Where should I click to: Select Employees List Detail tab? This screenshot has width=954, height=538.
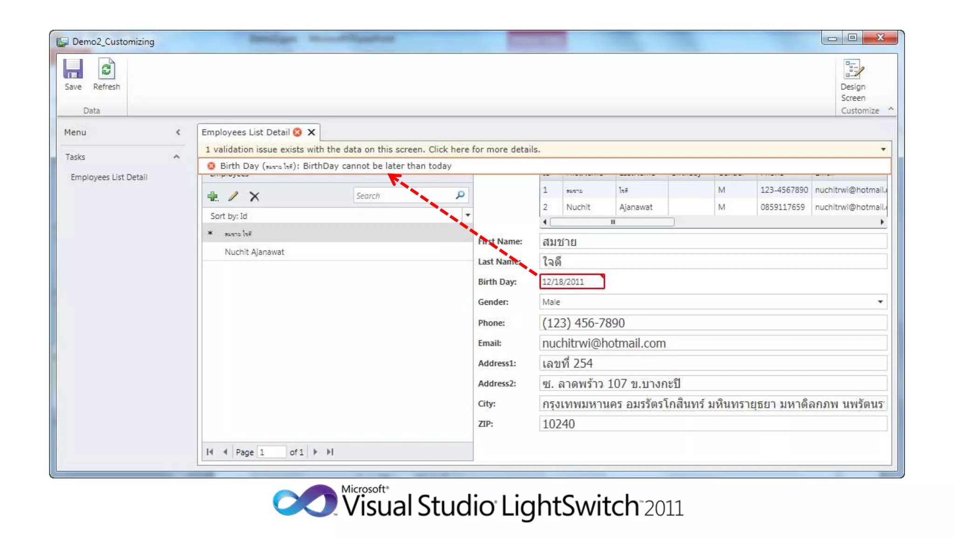point(245,132)
